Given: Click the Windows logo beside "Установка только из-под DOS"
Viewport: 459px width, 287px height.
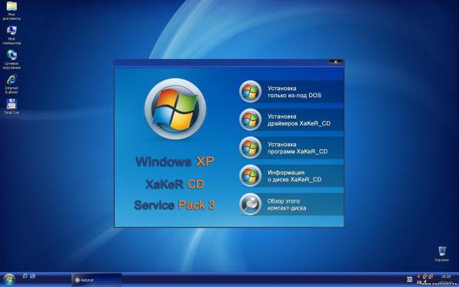Looking at the screenshot, I should pyautogui.click(x=250, y=91).
